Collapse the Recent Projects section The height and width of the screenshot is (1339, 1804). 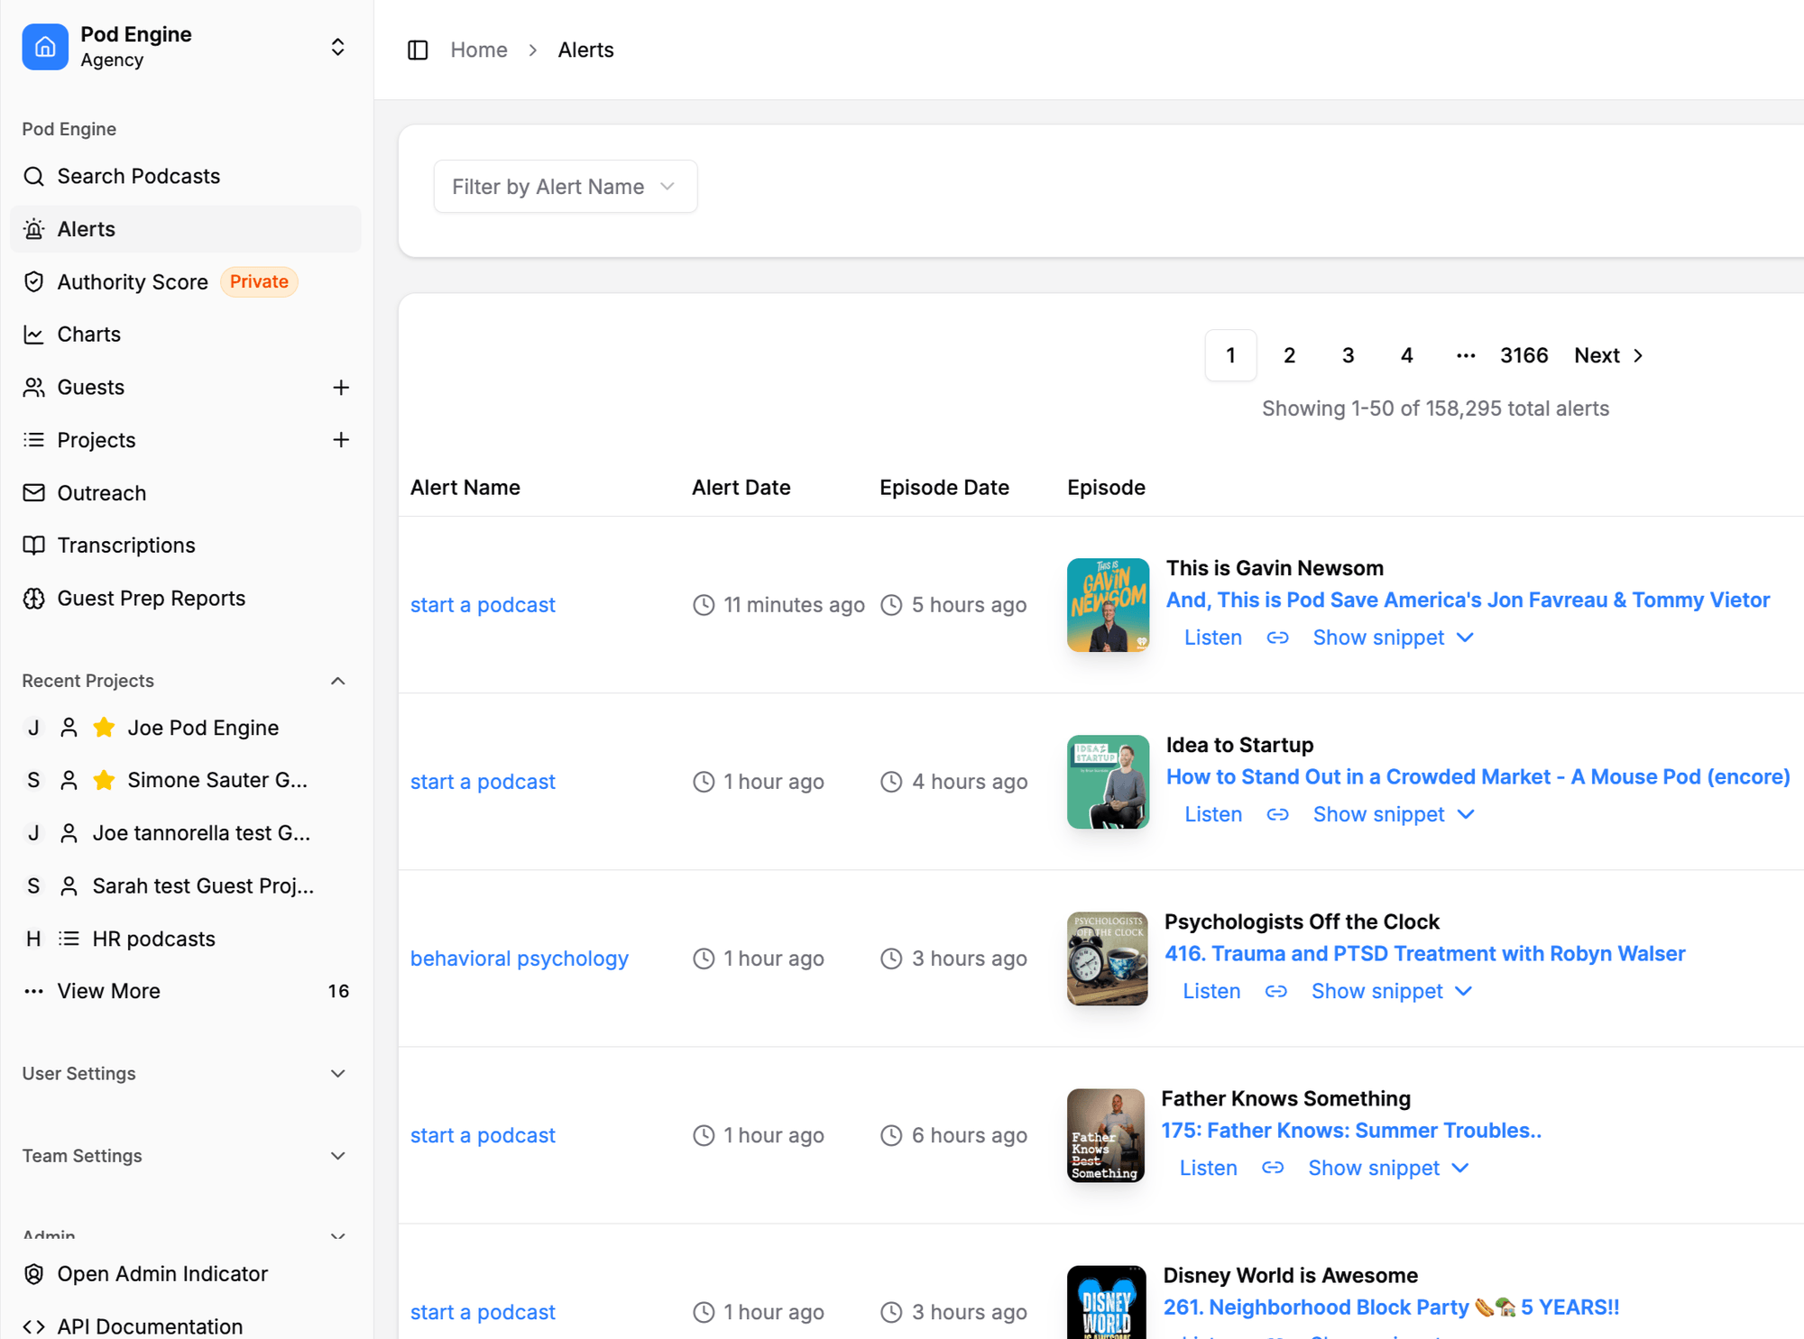(337, 681)
